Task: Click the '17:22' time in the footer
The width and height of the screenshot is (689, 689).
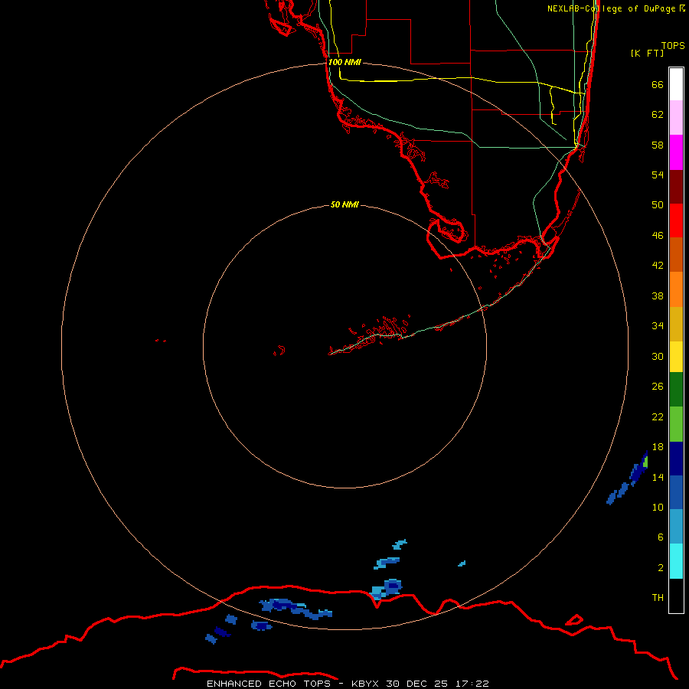Action: [x=472, y=684]
